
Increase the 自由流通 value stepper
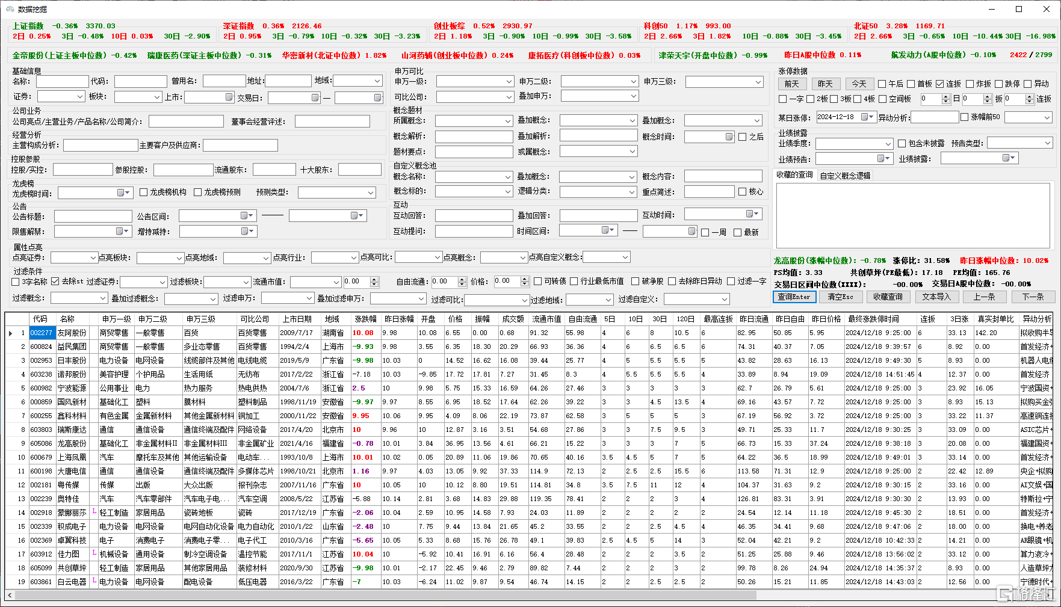point(462,279)
